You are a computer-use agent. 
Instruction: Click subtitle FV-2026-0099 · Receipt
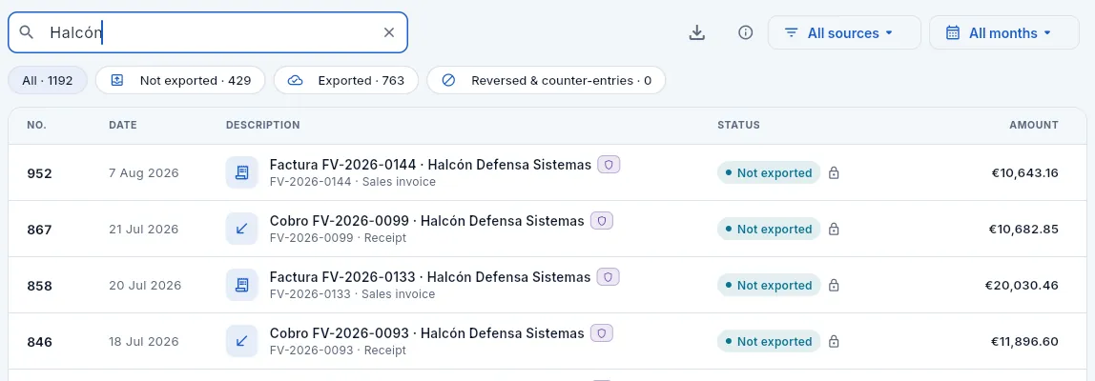pyautogui.click(x=338, y=238)
